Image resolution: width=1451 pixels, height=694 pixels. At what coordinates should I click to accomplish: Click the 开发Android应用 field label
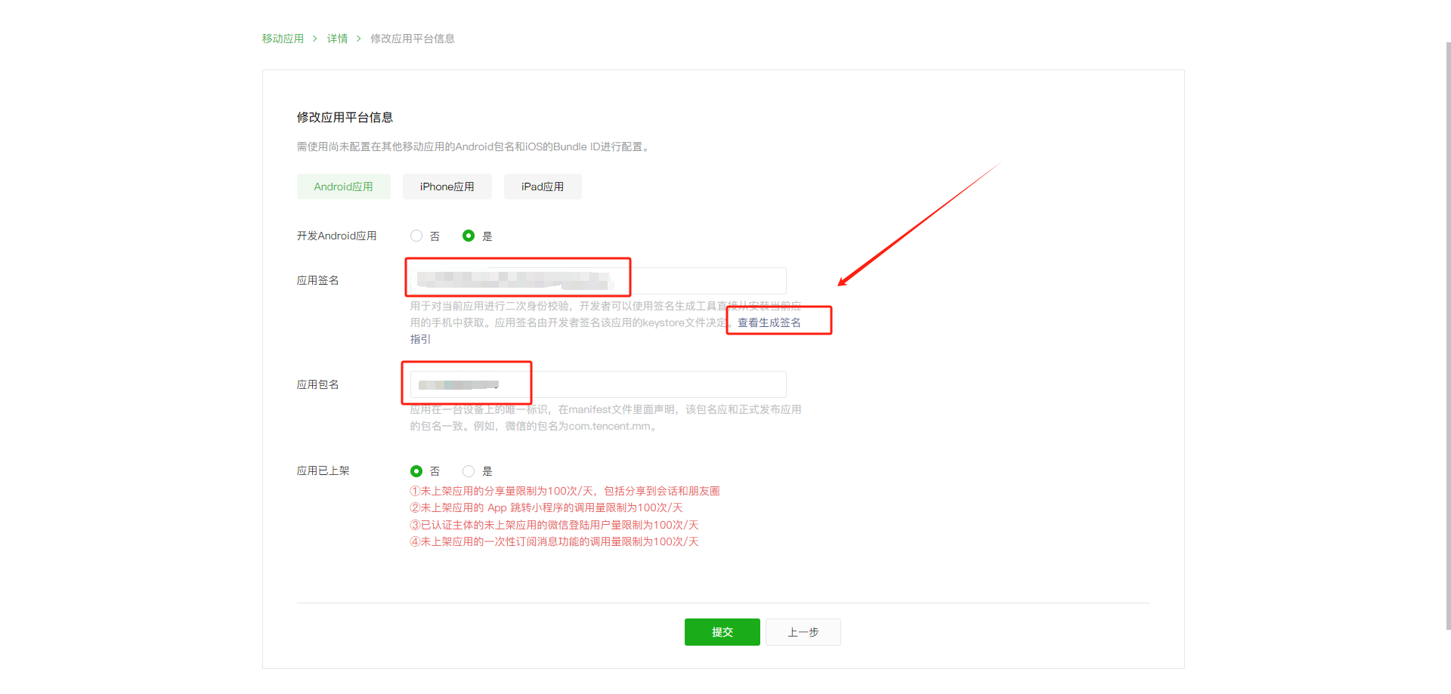point(336,236)
